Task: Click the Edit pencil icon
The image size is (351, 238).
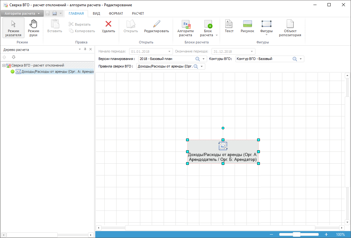Action: 156,27
